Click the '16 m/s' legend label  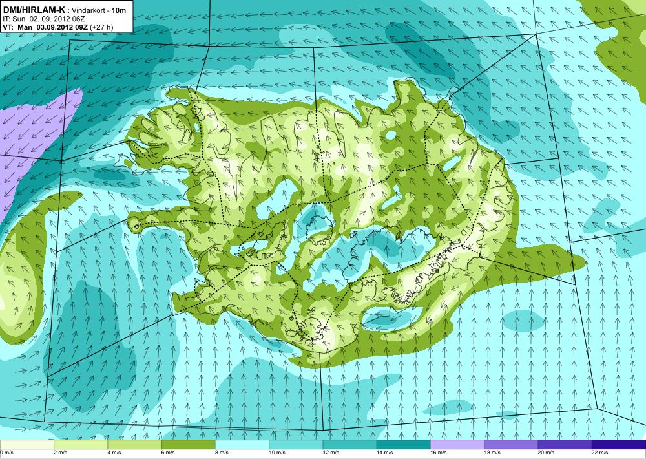point(439,453)
